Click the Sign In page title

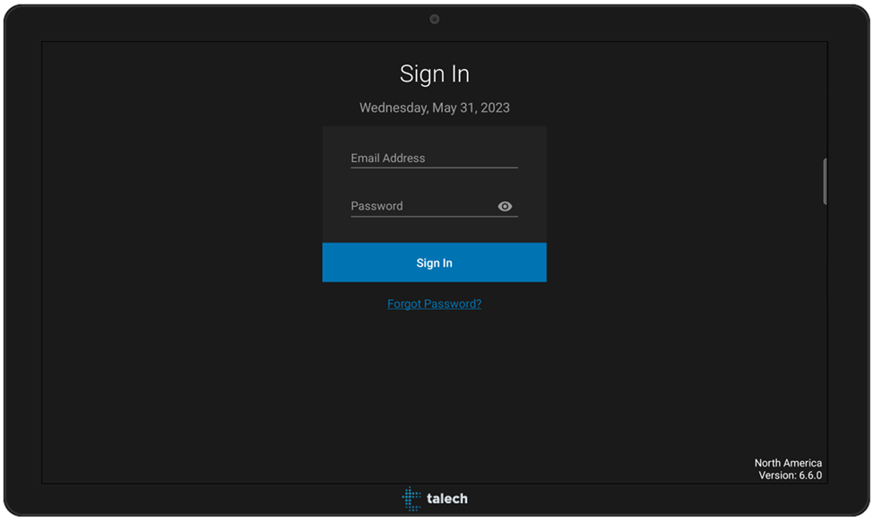coord(435,74)
